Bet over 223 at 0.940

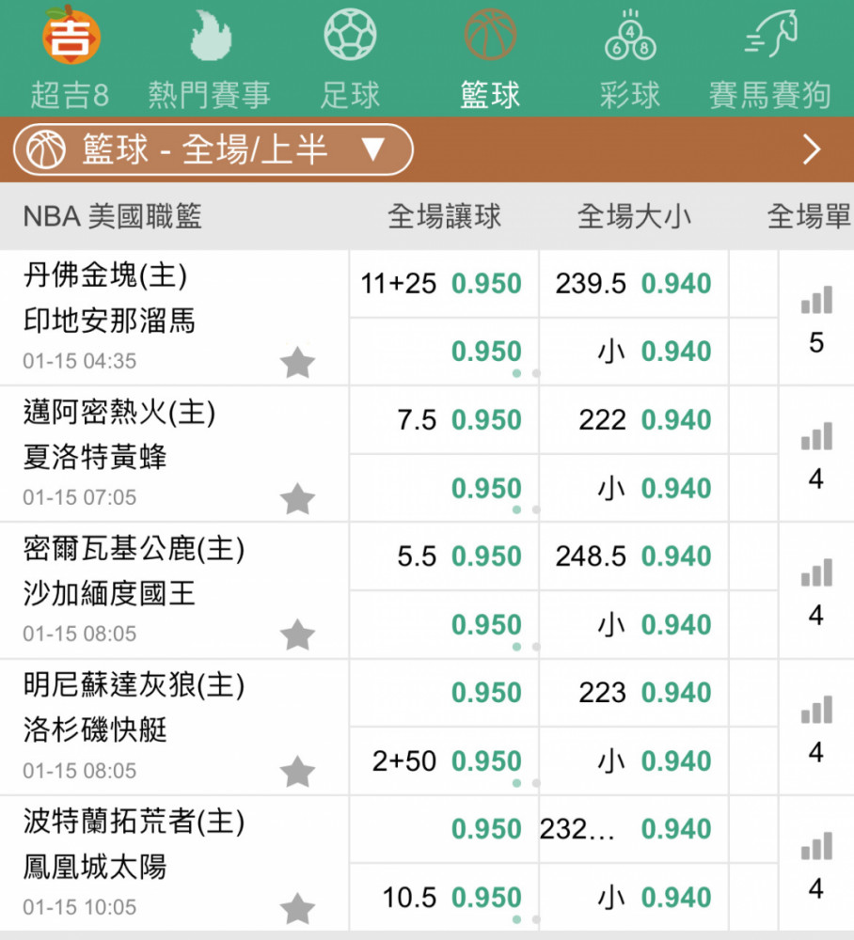pyautogui.click(x=633, y=693)
